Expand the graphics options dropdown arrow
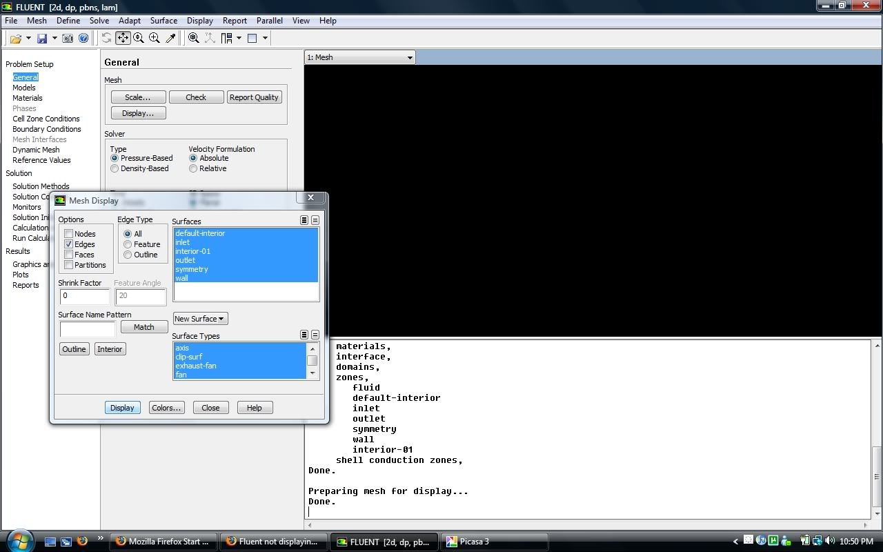Viewport: 883px width, 552px height. (x=265, y=38)
